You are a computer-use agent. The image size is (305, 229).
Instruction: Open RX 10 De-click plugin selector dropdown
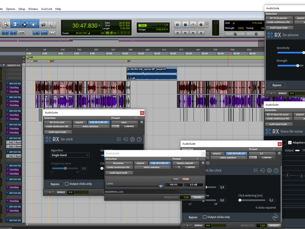pyautogui.click(x=58, y=122)
